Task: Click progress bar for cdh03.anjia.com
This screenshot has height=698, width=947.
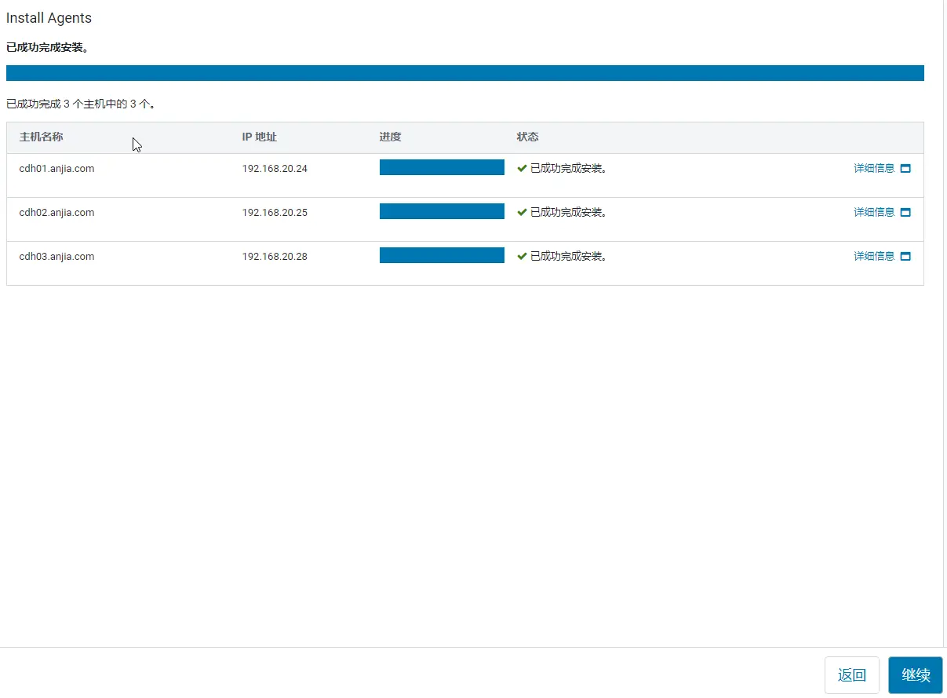Action: [x=442, y=255]
